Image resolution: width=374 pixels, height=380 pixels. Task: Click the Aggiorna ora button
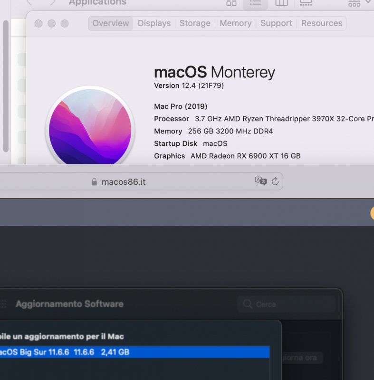coord(302,358)
